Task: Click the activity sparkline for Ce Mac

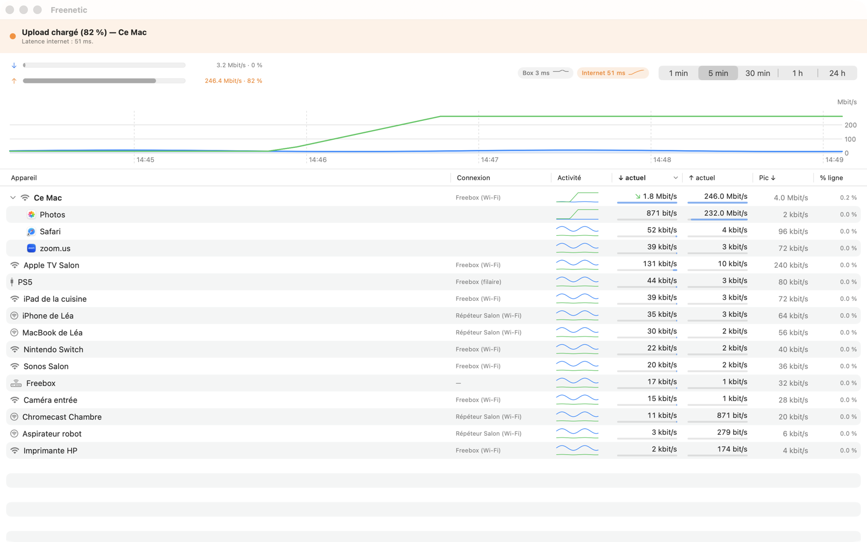Action: tap(577, 197)
